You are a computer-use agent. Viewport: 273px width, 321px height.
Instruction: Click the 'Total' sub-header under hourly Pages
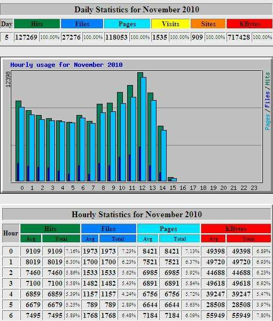point(180,239)
